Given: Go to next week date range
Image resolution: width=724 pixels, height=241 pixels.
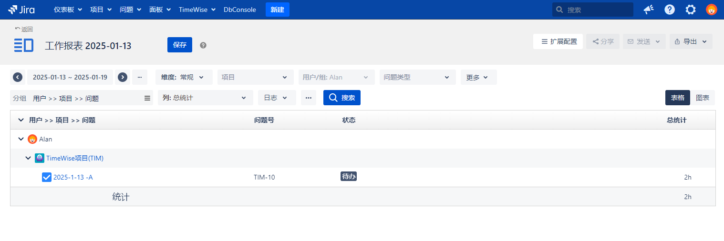Looking at the screenshot, I should 123,77.
